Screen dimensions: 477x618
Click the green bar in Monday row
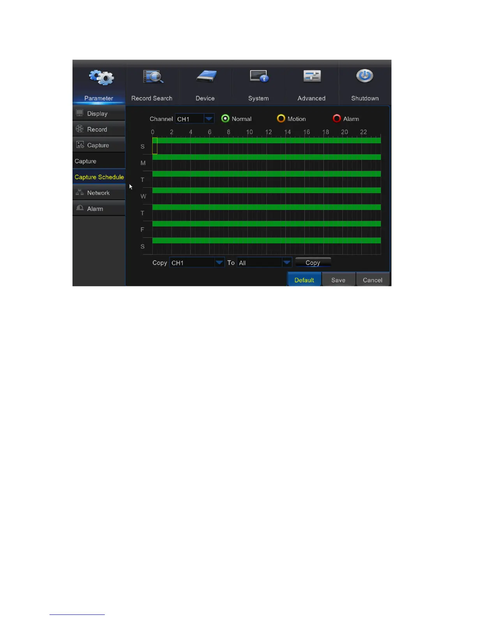point(267,157)
